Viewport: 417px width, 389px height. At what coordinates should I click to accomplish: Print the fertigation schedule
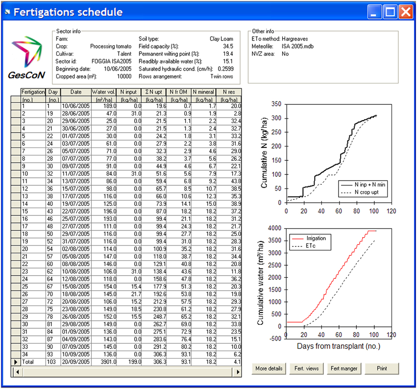(x=382, y=368)
